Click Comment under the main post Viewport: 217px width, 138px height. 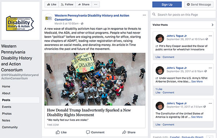click(95, 132)
